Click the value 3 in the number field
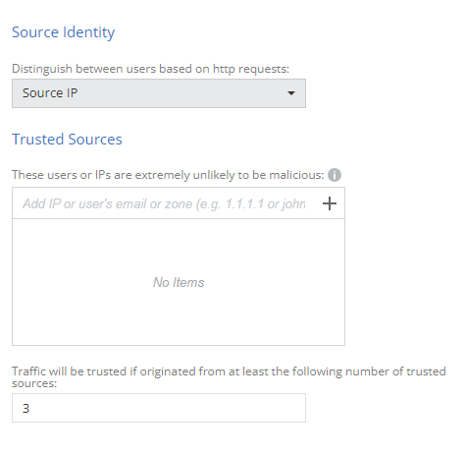465x456 pixels. (26, 408)
